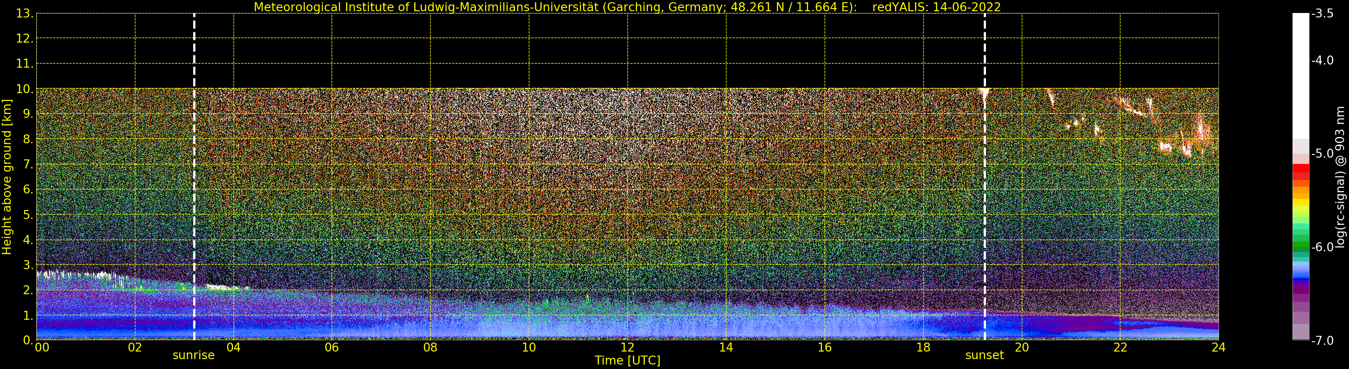Click the time tick label '14'

726,348
